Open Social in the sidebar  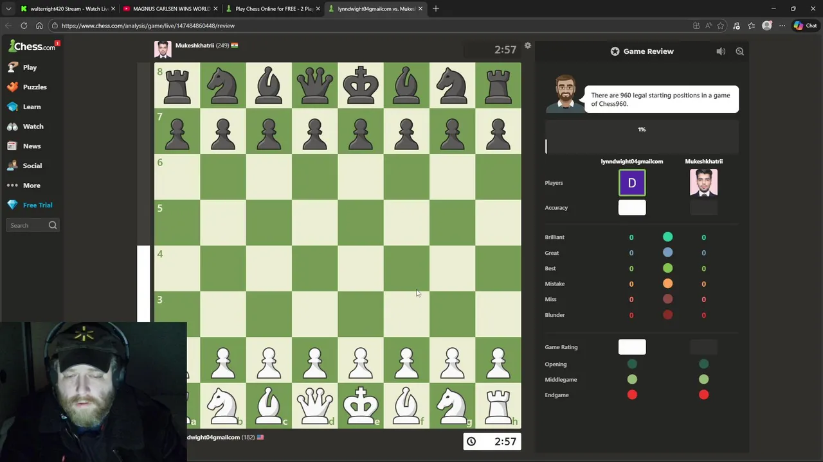(25, 166)
